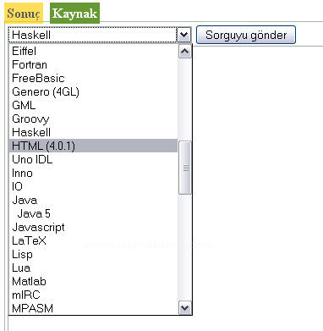The width and height of the screenshot is (323, 331).
Task: Select Matlab from the list
Action: point(93,281)
